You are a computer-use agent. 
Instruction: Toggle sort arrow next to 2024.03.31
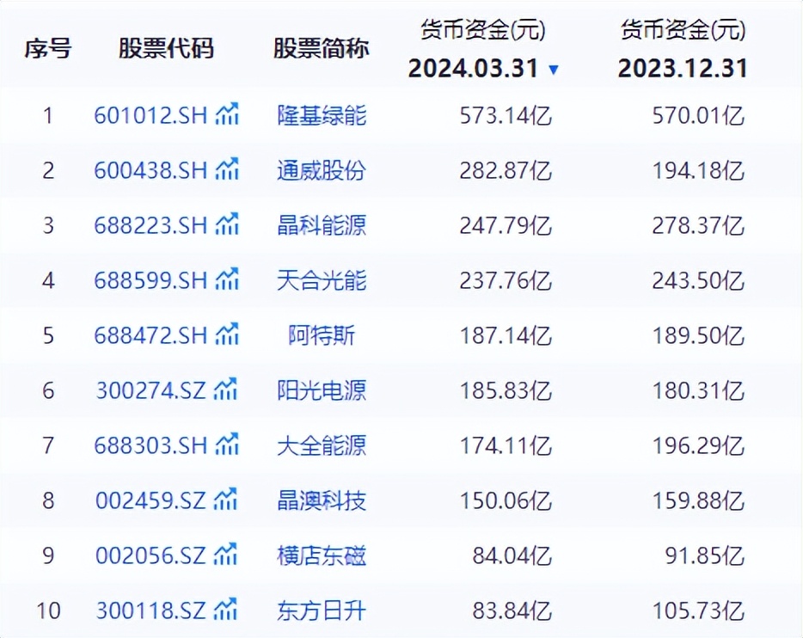coord(553,70)
